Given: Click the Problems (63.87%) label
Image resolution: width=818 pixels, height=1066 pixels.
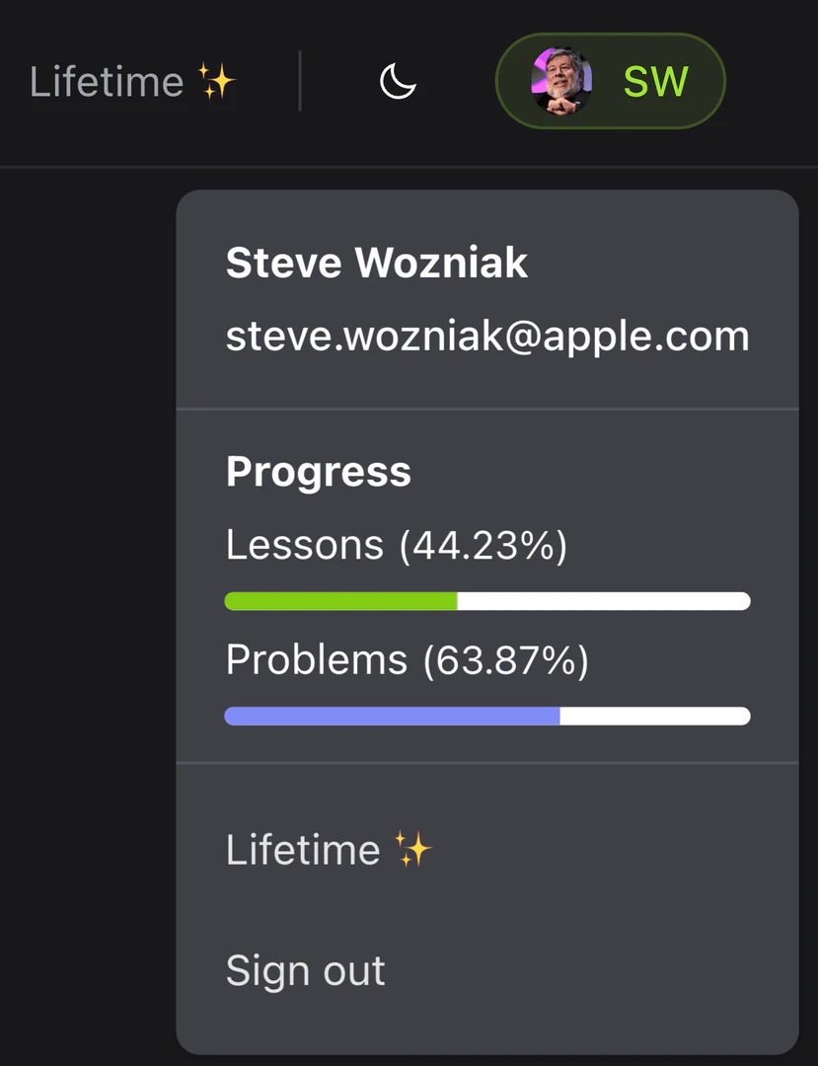Looking at the screenshot, I should [x=407, y=659].
